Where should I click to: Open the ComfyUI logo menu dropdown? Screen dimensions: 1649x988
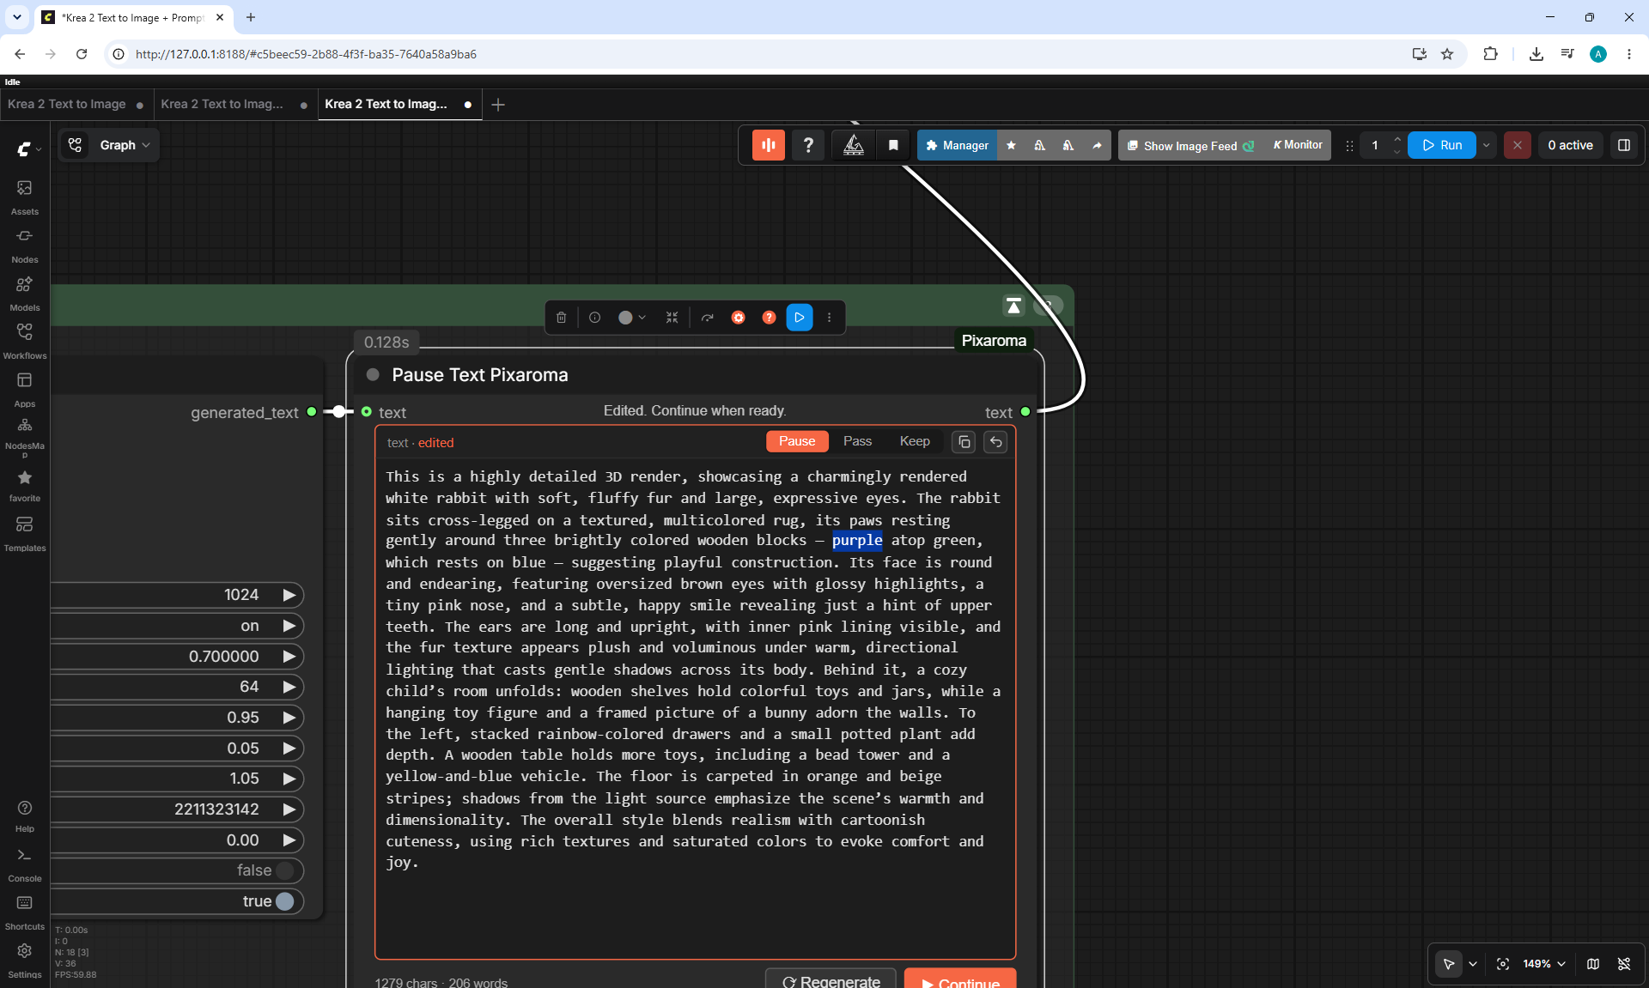click(29, 149)
